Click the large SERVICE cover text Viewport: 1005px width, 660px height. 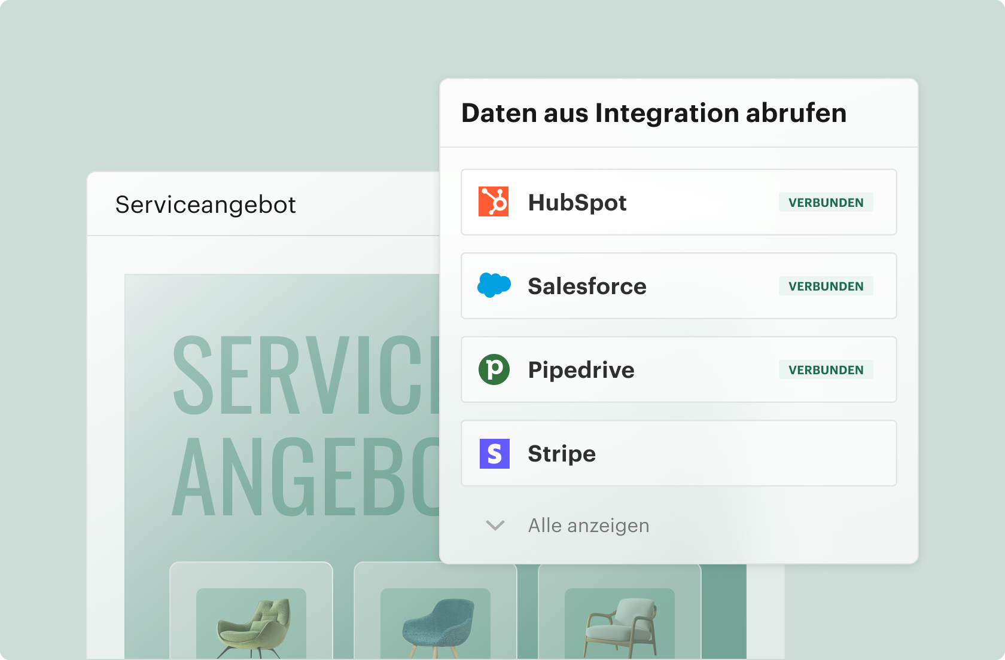[306, 375]
